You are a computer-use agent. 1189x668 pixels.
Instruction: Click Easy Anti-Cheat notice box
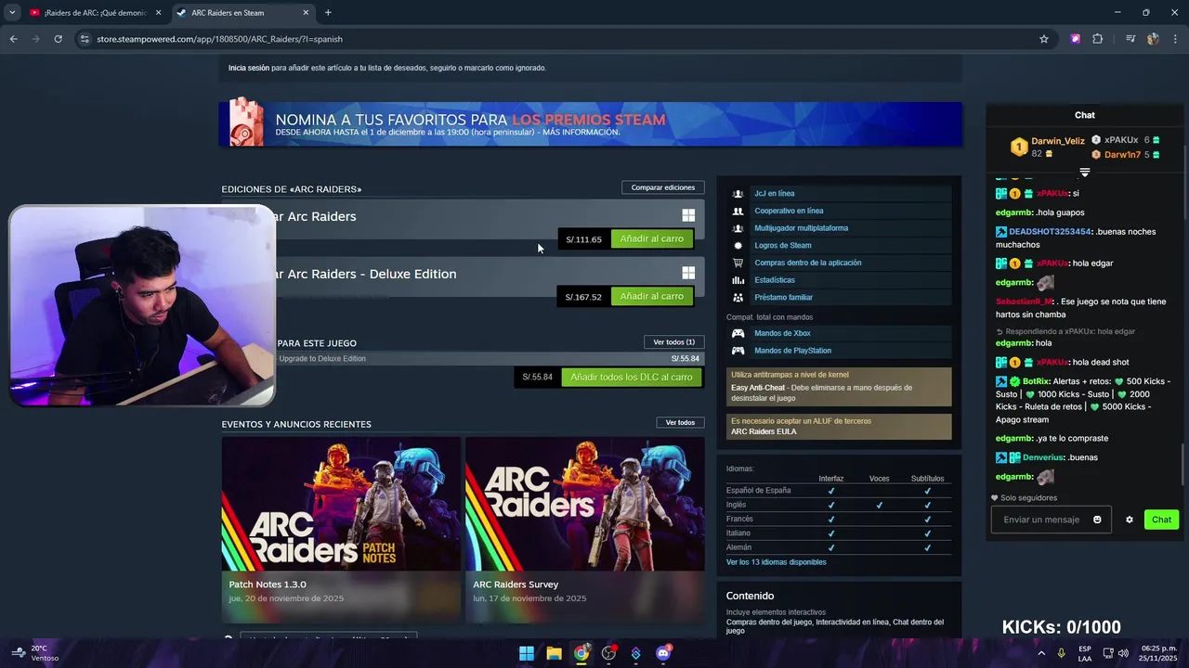[839, 387]
